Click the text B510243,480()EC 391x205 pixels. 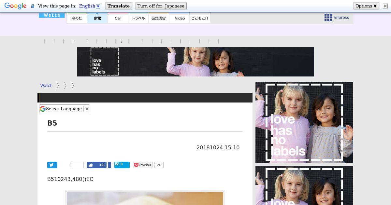pos(70,179)
